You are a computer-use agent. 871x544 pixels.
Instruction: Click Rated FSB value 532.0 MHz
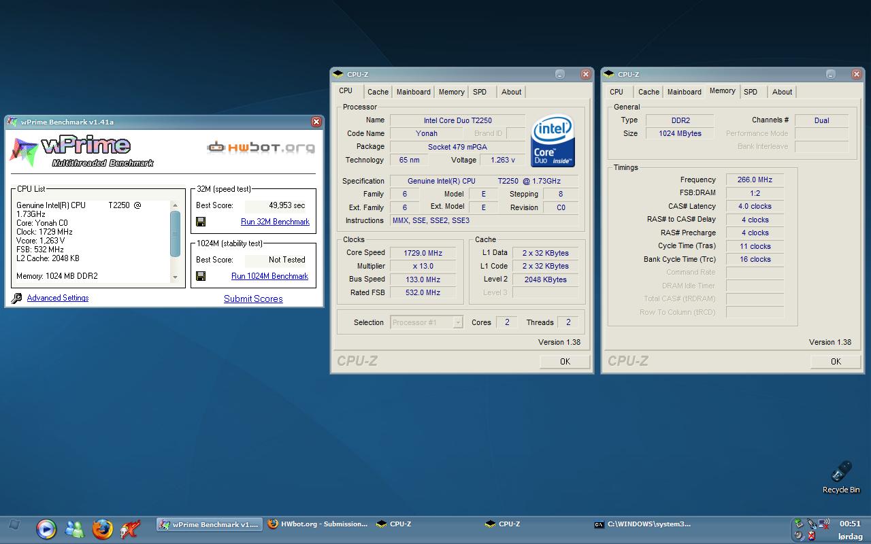[x=423, y=292]
